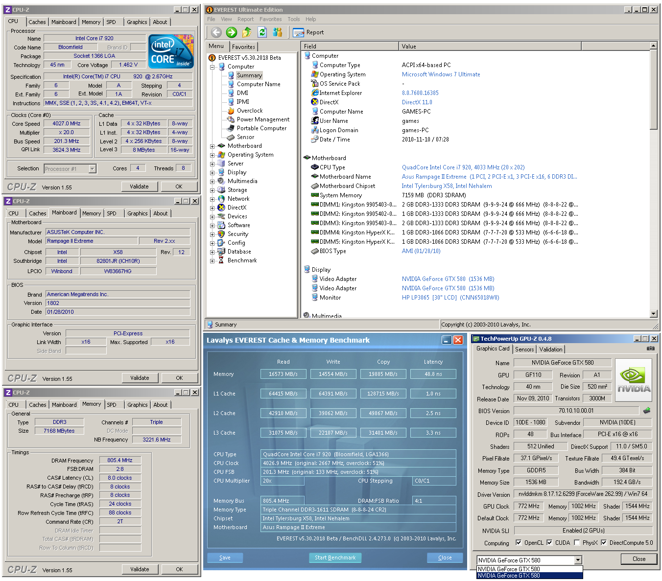Click the Field column header in EVEREST

(350, 46)
